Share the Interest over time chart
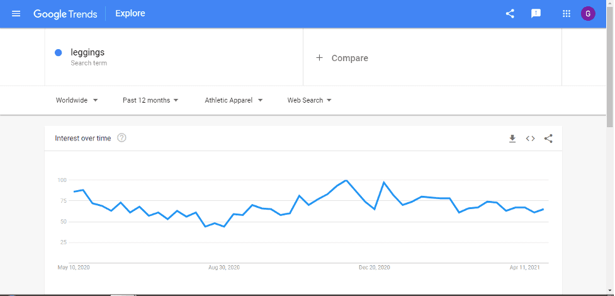Viewport: 615px width, 296px height. (x=548, y=139)
